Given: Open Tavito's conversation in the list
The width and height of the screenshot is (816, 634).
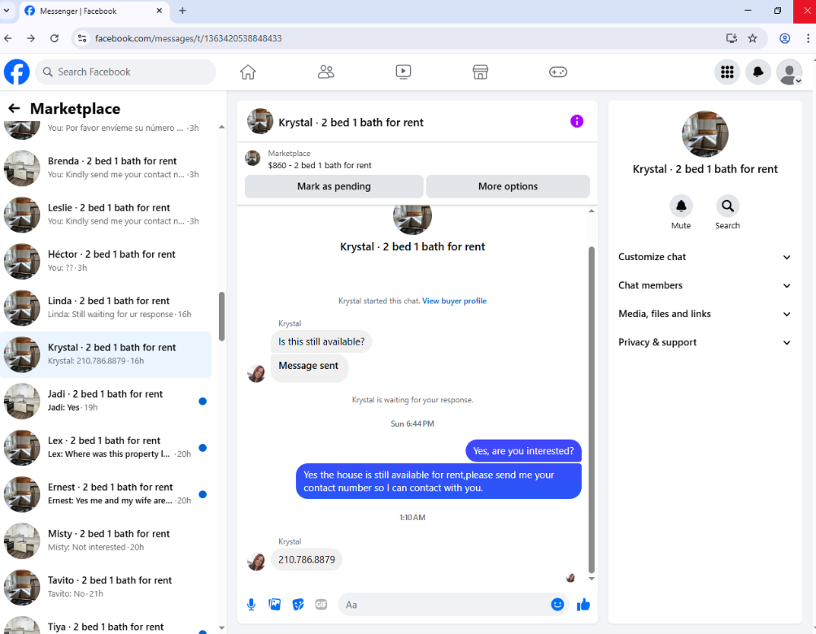Looking at the screenshot, I should [106, 587].
